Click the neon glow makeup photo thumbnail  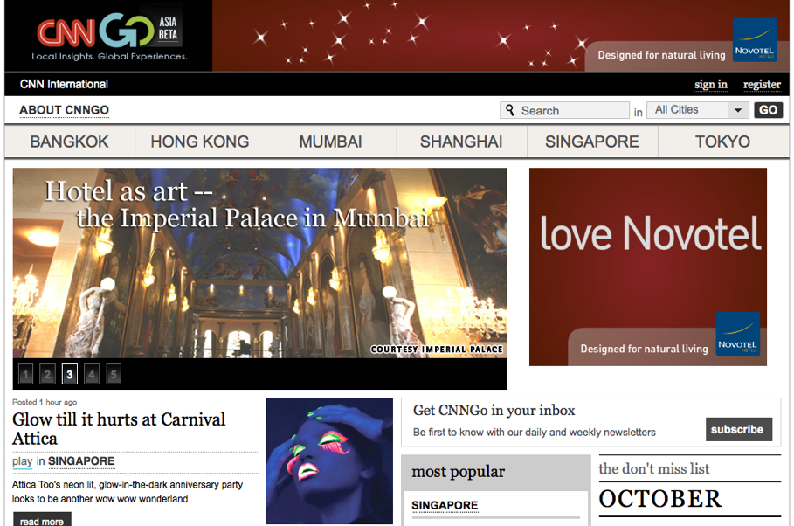(329, 460)
